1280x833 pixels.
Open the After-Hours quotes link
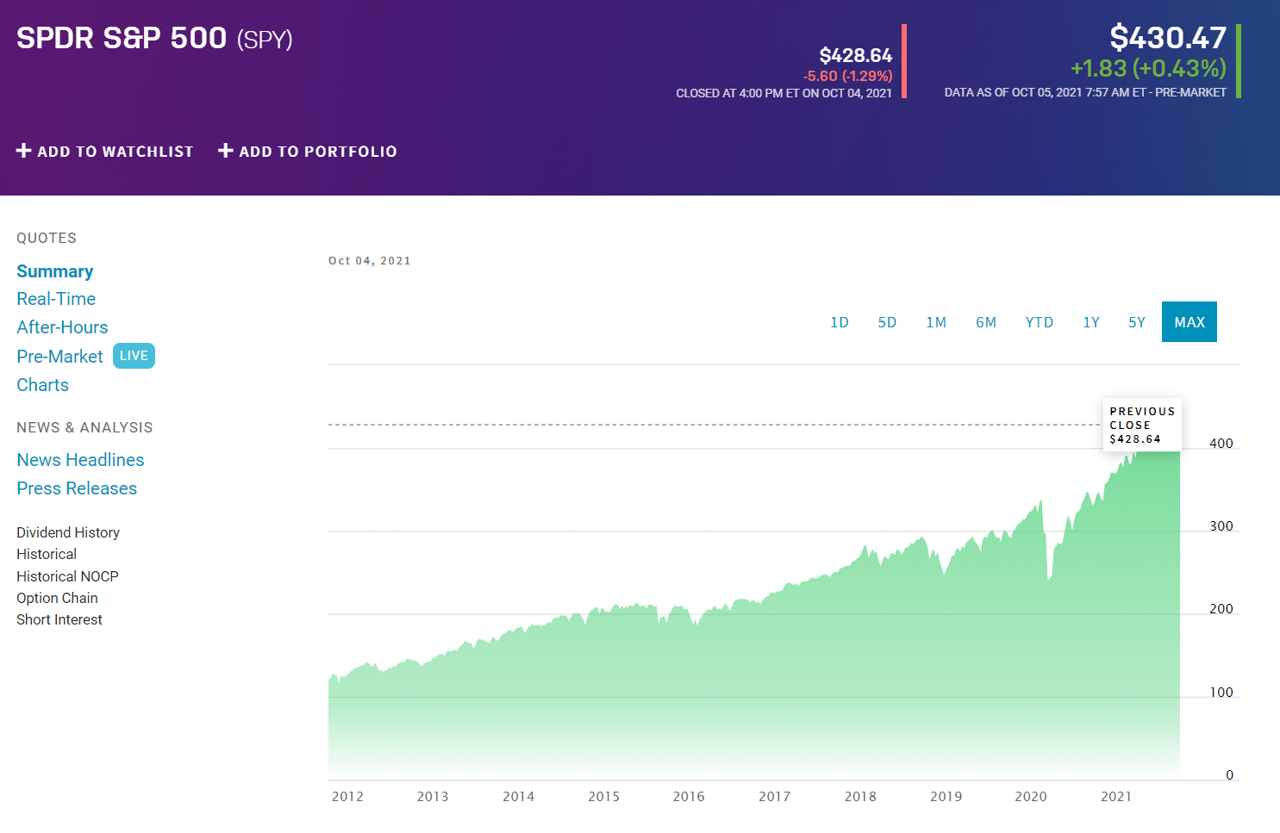62,327
